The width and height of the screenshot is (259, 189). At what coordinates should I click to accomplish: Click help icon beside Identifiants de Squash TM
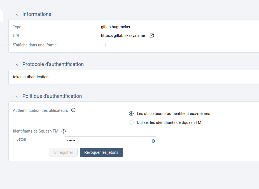[x=64, y=131]
